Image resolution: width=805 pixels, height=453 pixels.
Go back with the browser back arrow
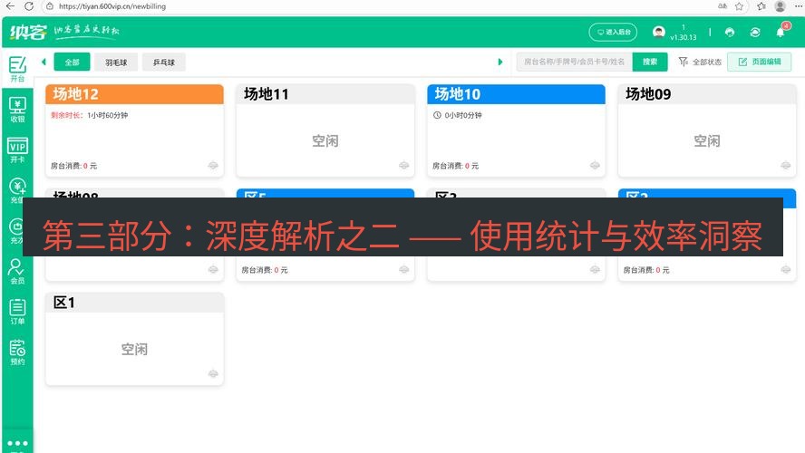click(x=10, y=6)
